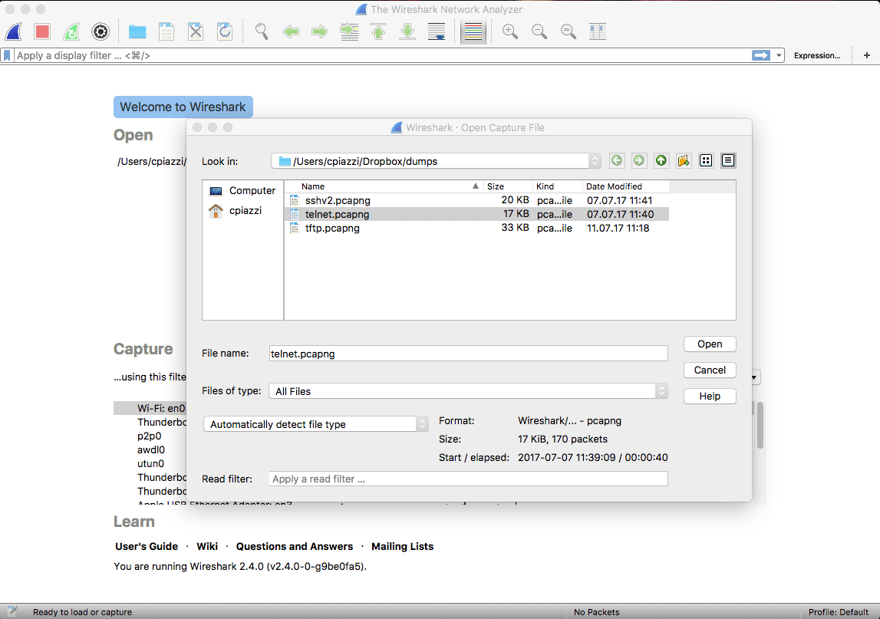880x619 pixels.
Task: Zoom in main window text
Action: (510, 31)
